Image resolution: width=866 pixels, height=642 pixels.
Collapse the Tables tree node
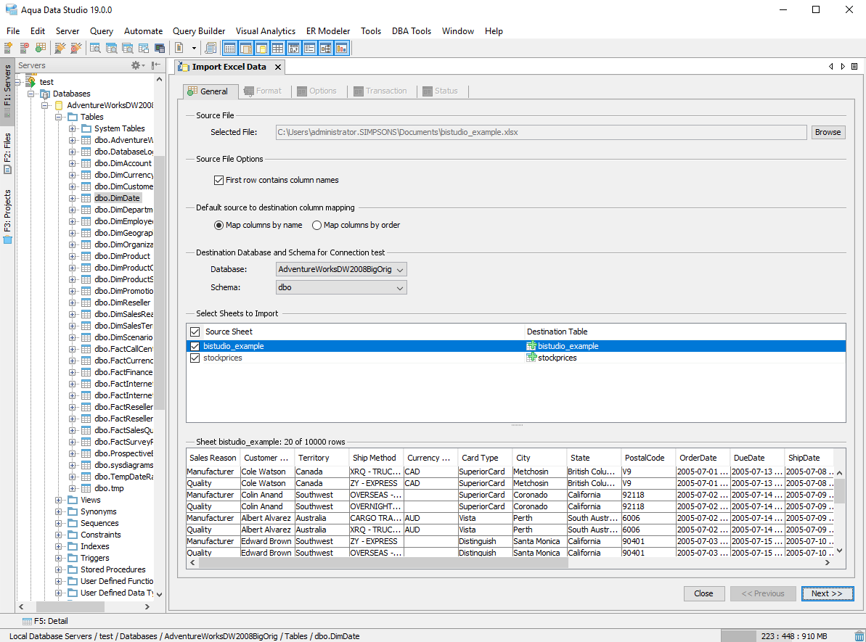(59, 117)
